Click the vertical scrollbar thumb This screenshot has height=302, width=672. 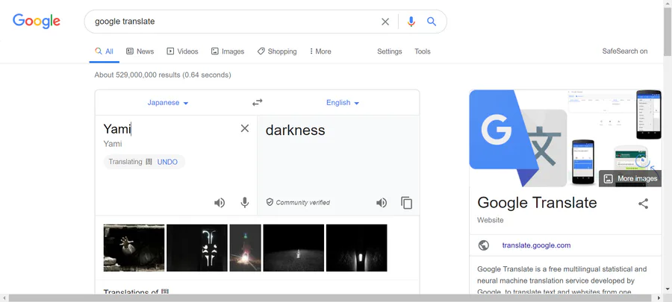click(x=668, y=30)
